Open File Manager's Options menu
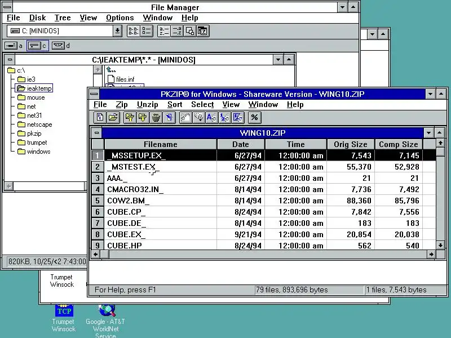 [120, 18]
